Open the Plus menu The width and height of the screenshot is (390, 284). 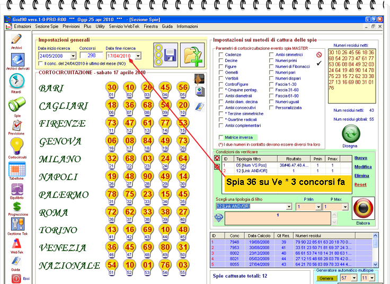pos(87,26)
